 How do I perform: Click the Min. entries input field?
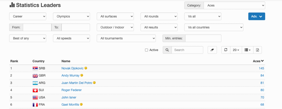[x=203, y=38]
